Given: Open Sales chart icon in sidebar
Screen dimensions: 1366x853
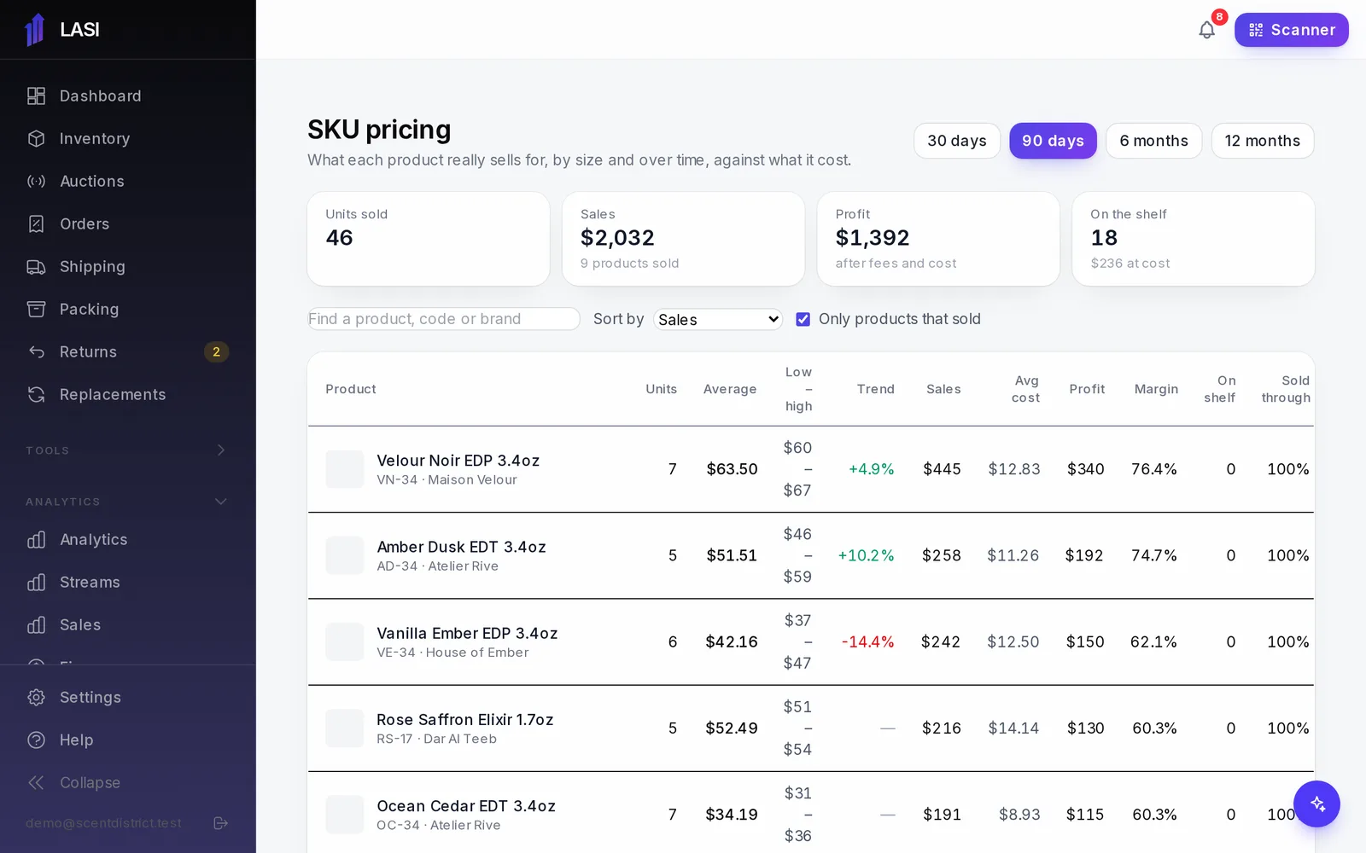Looking at the screenshot, I should 36,625.
